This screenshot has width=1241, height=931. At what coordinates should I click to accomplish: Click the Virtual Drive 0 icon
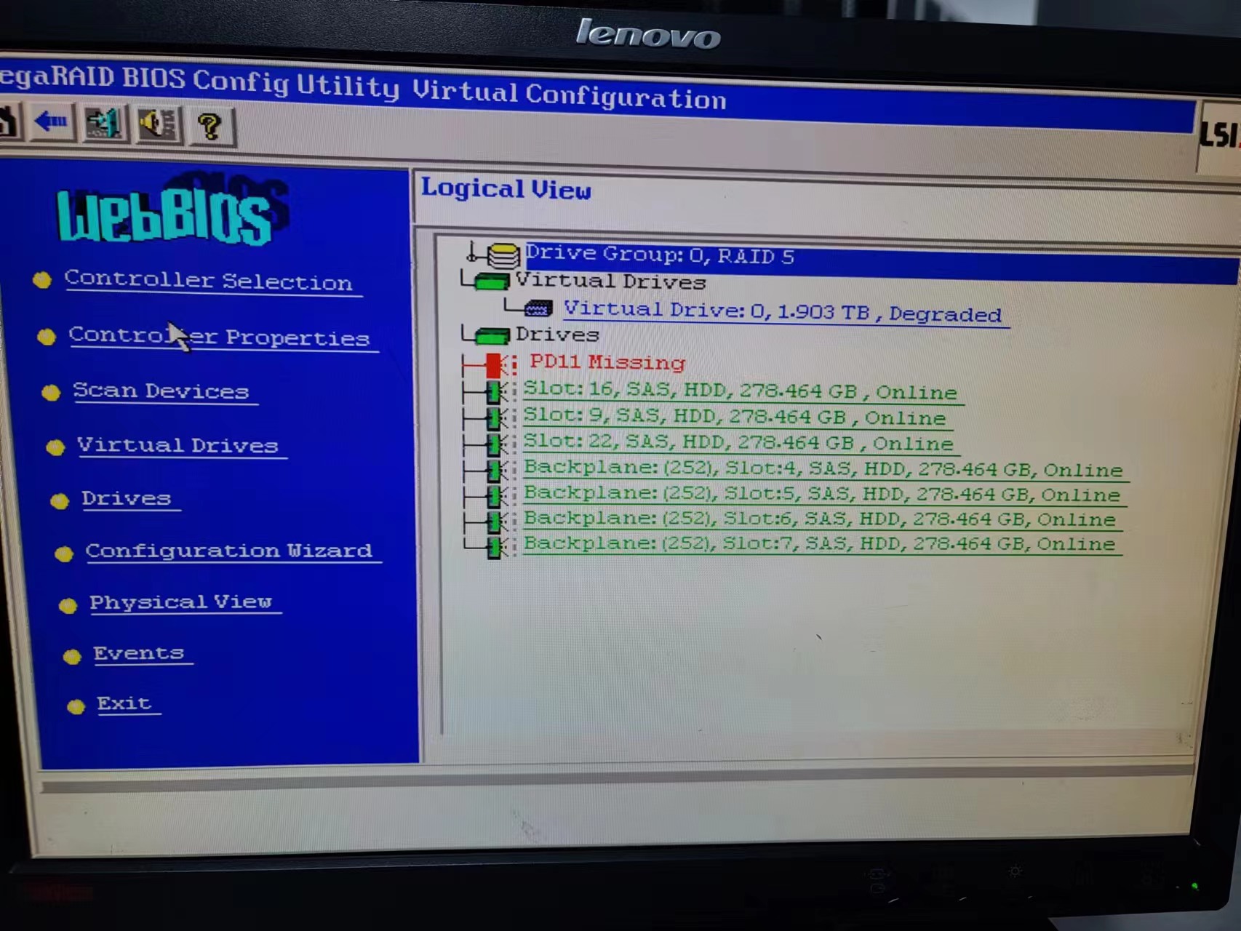click(x=538, y=309)
